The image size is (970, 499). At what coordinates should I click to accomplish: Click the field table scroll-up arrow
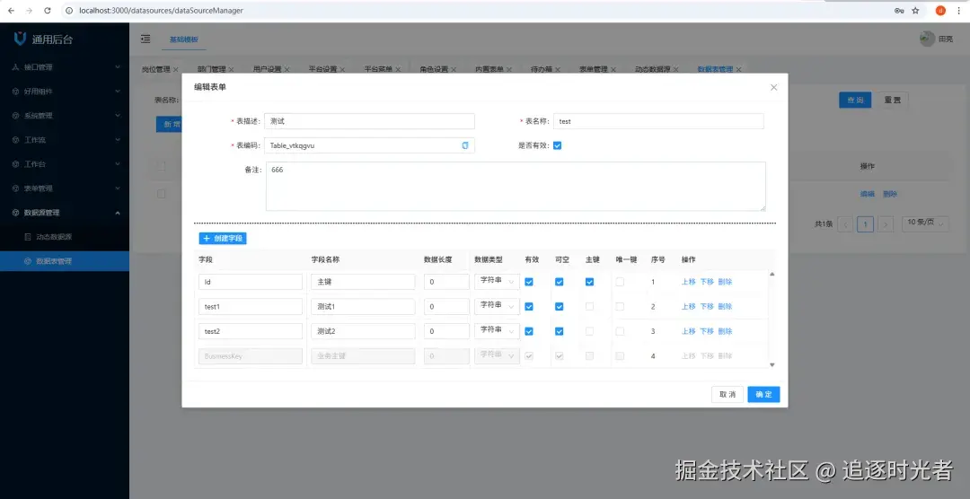coord(772,274)
